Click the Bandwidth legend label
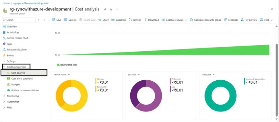 tap(102, 87)
